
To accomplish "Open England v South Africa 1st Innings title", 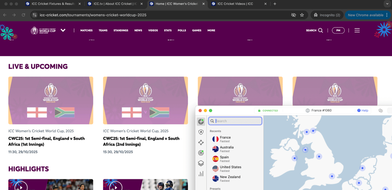I will (46, 141).
